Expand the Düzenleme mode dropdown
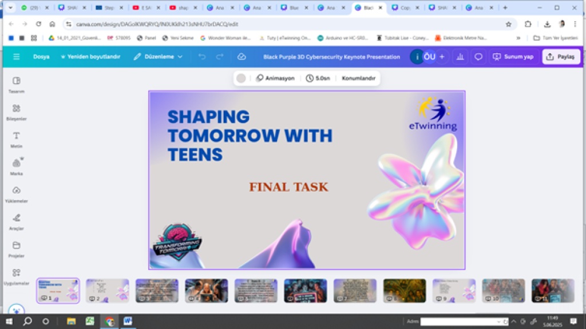The image size is (586, 329). pyautogui.click(x=159, y=57)
